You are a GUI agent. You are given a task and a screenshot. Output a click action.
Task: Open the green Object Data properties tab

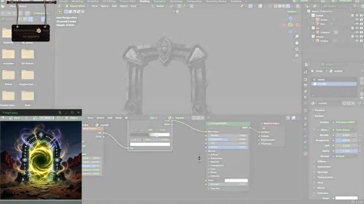coord(305,147)
